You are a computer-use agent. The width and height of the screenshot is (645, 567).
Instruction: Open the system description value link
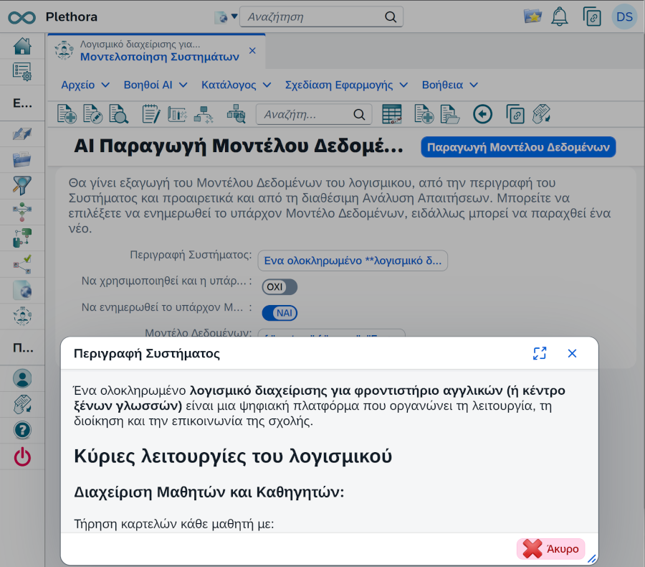click(x=353, y=261)
